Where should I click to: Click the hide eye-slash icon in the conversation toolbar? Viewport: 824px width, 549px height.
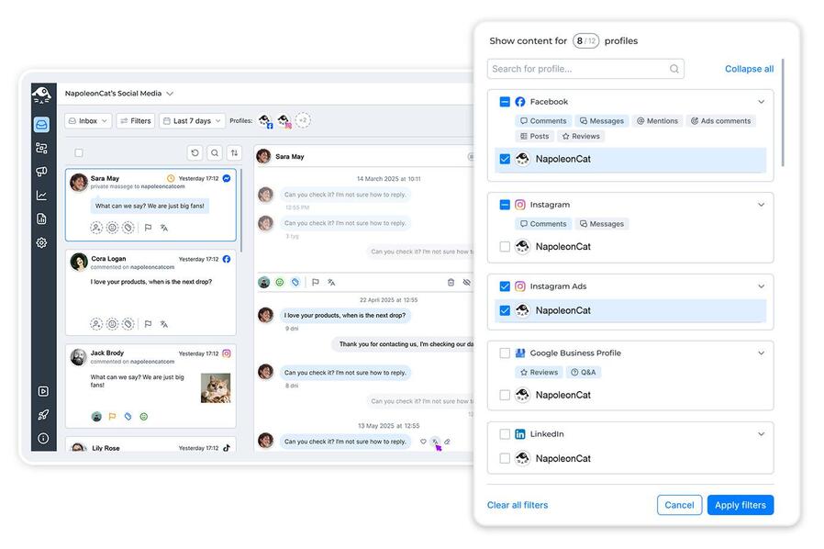[x=467, y=283]
